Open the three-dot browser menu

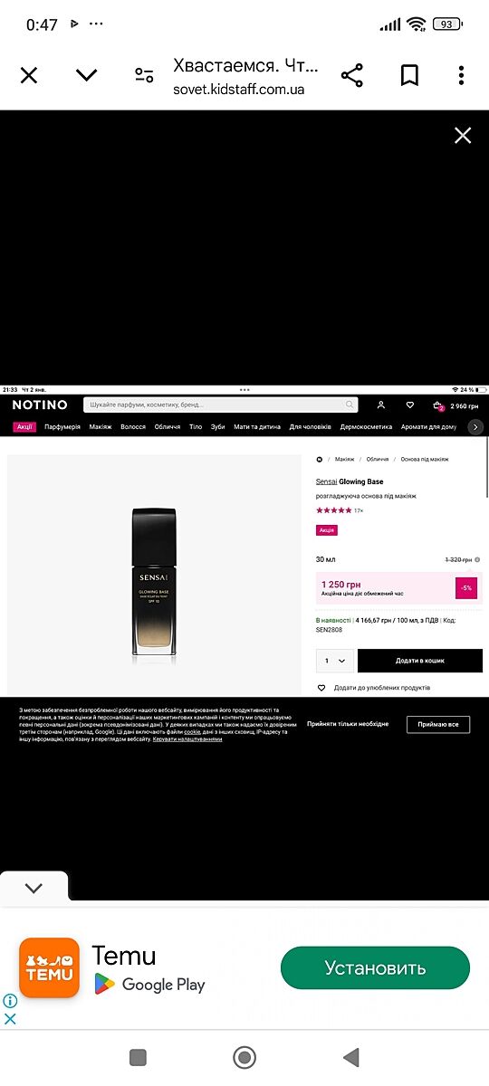(461, 75)
